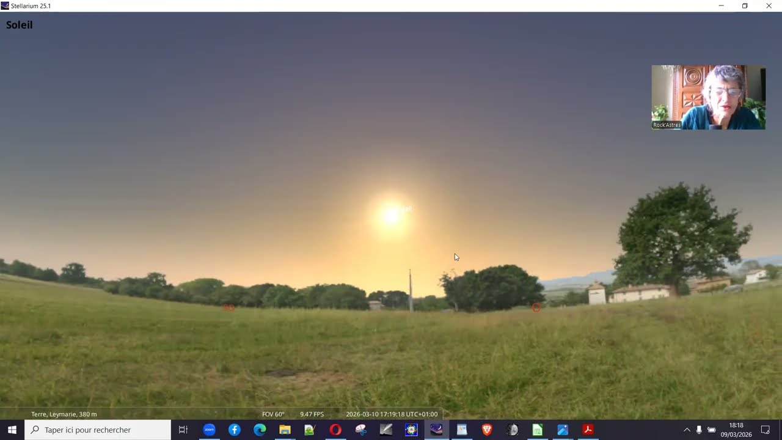The image size is (782, 440).
Task: Open the LibreOffice Calc taskbar icon
Action: pos(537,430)
